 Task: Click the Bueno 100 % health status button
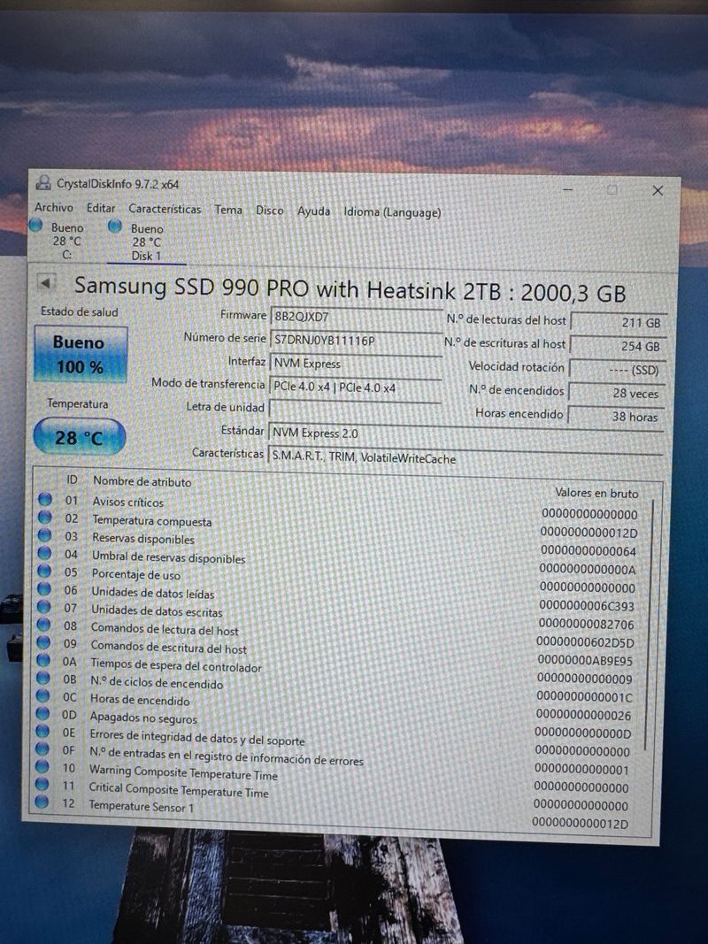80,355
